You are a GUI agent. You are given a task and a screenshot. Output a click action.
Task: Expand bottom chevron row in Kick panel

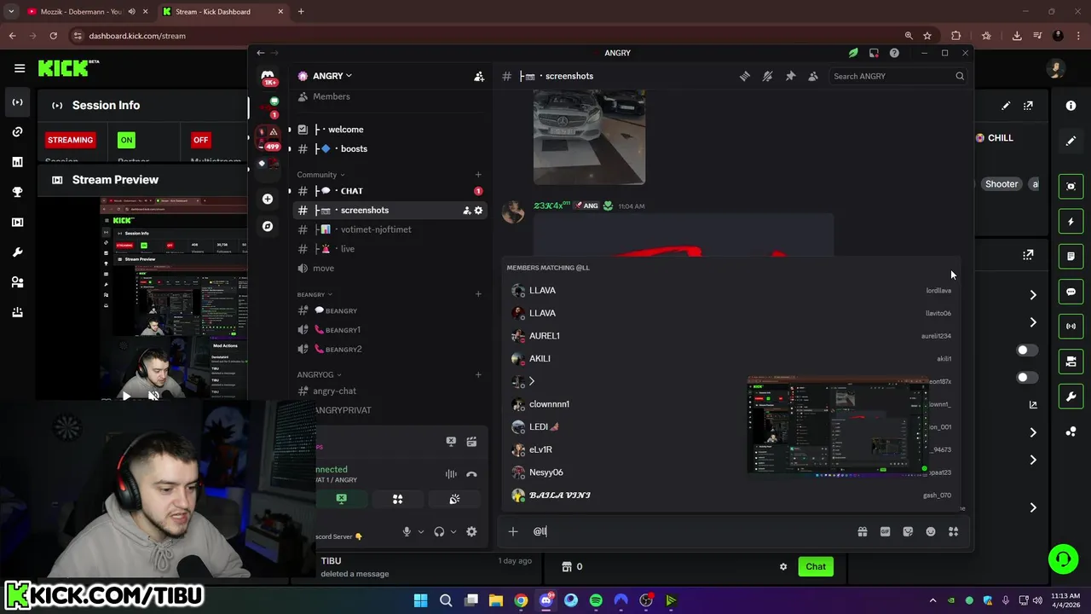pyautogui.click(x=1033, y=507)
